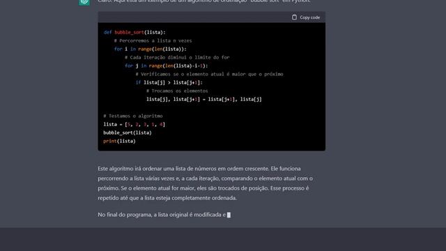This screenshot has height=251, width=446.
Task: Click the text 'repetido até que a lista esteja completamente ordenada.'
Action: pos(167,198)
